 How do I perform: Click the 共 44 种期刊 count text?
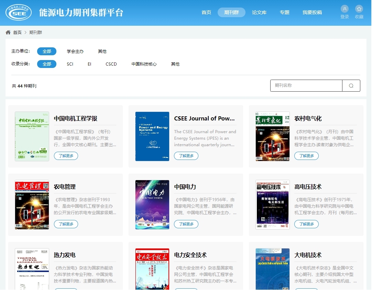click(x=24, y=86)
